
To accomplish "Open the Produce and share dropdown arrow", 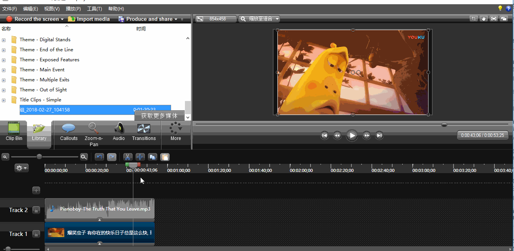I will click(x=176, y=19).
